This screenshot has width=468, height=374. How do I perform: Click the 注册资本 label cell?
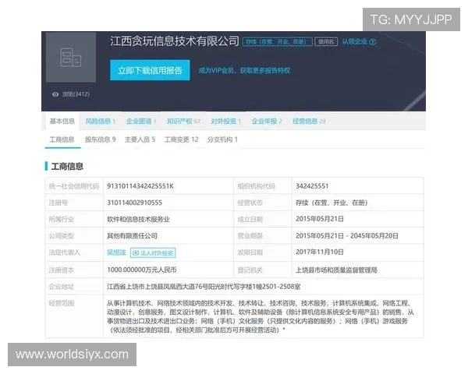tap(74, 270)
